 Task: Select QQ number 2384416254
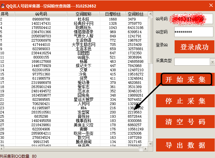coord(41,53)
